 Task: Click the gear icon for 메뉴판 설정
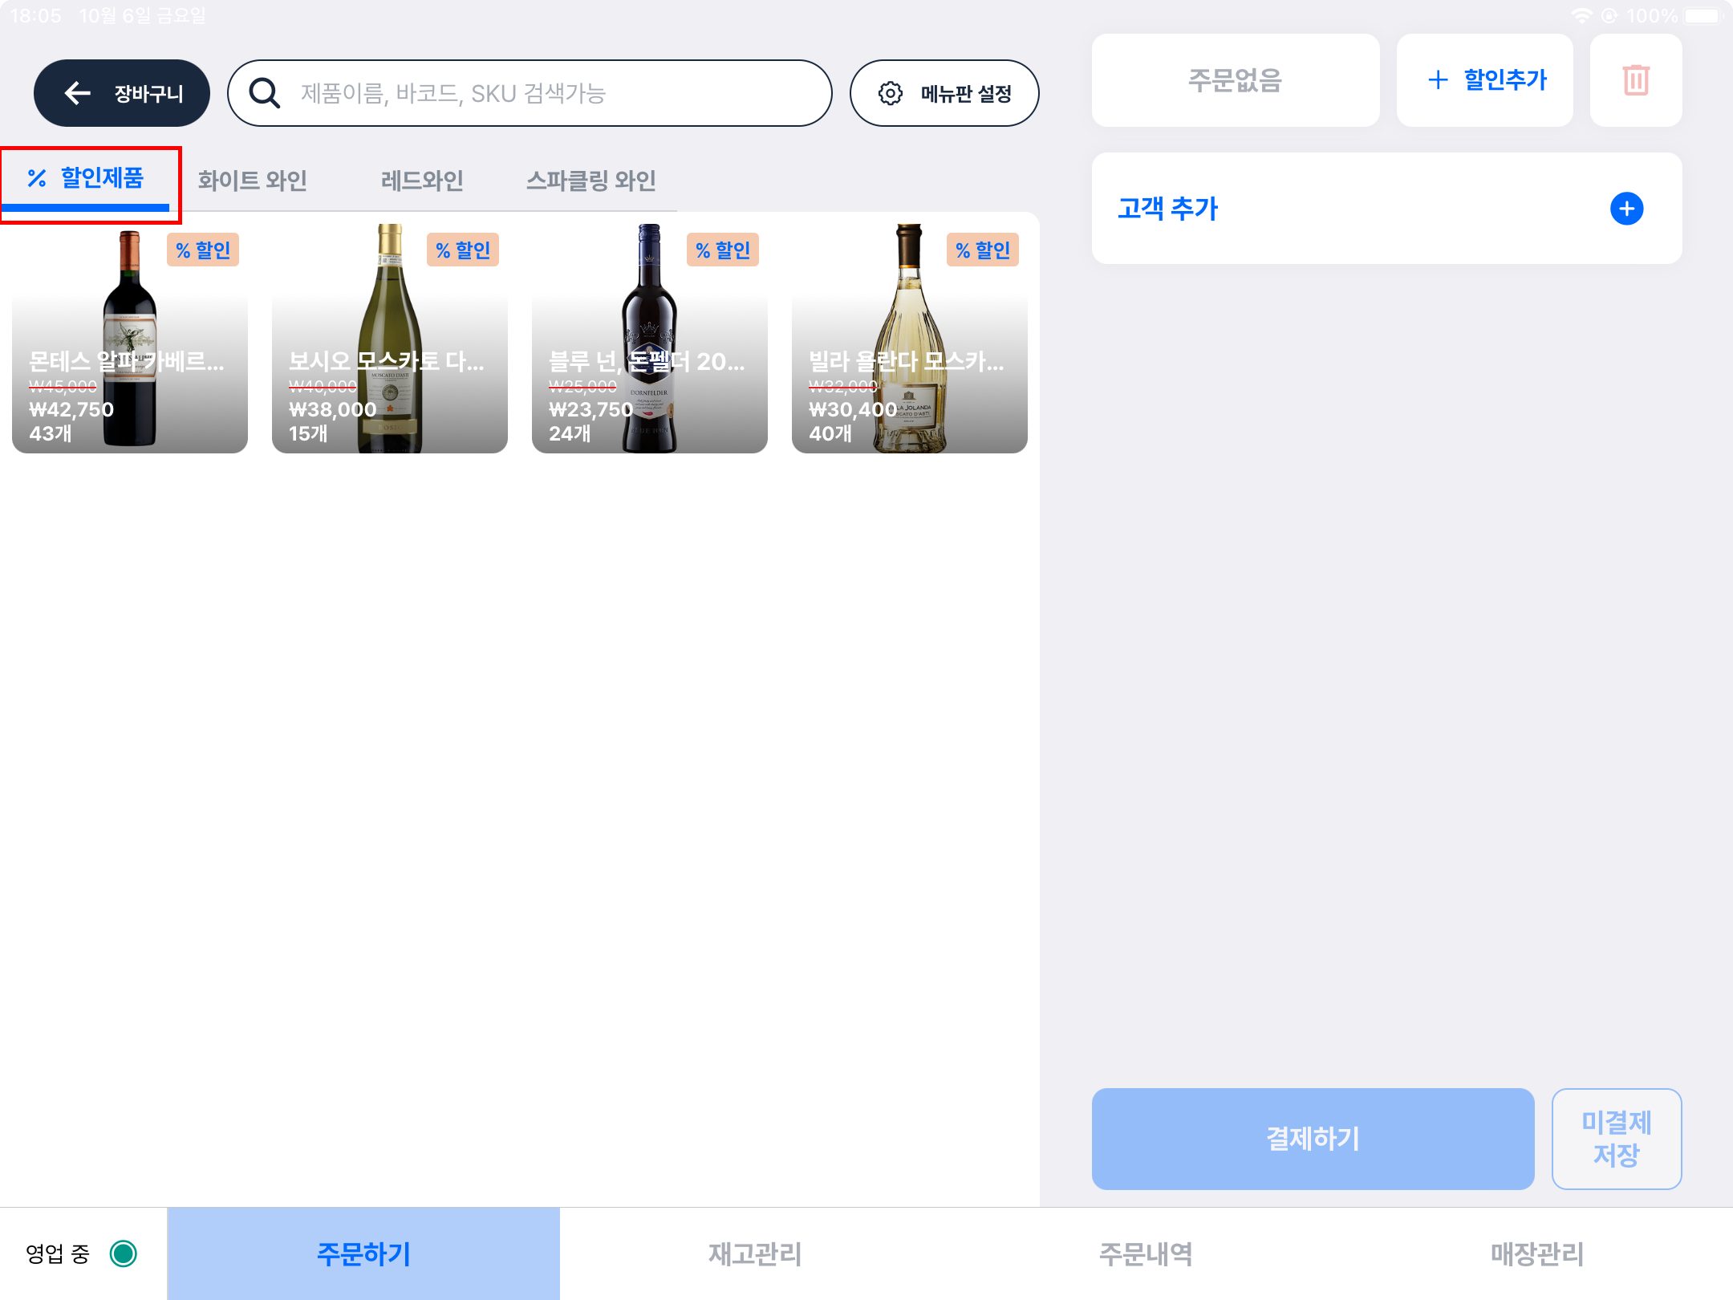[x=890, y=93]
